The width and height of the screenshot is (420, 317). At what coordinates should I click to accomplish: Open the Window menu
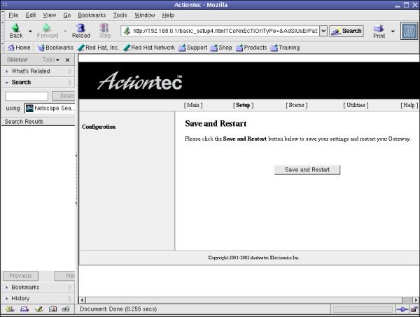(145, 15)
